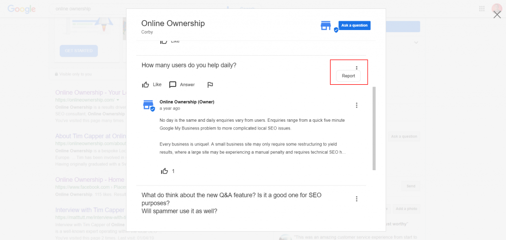Click the dialog title Online Ownership
The height and width of the screenshot is (240, 506).
pyautogui.click(x=173, y=23)
